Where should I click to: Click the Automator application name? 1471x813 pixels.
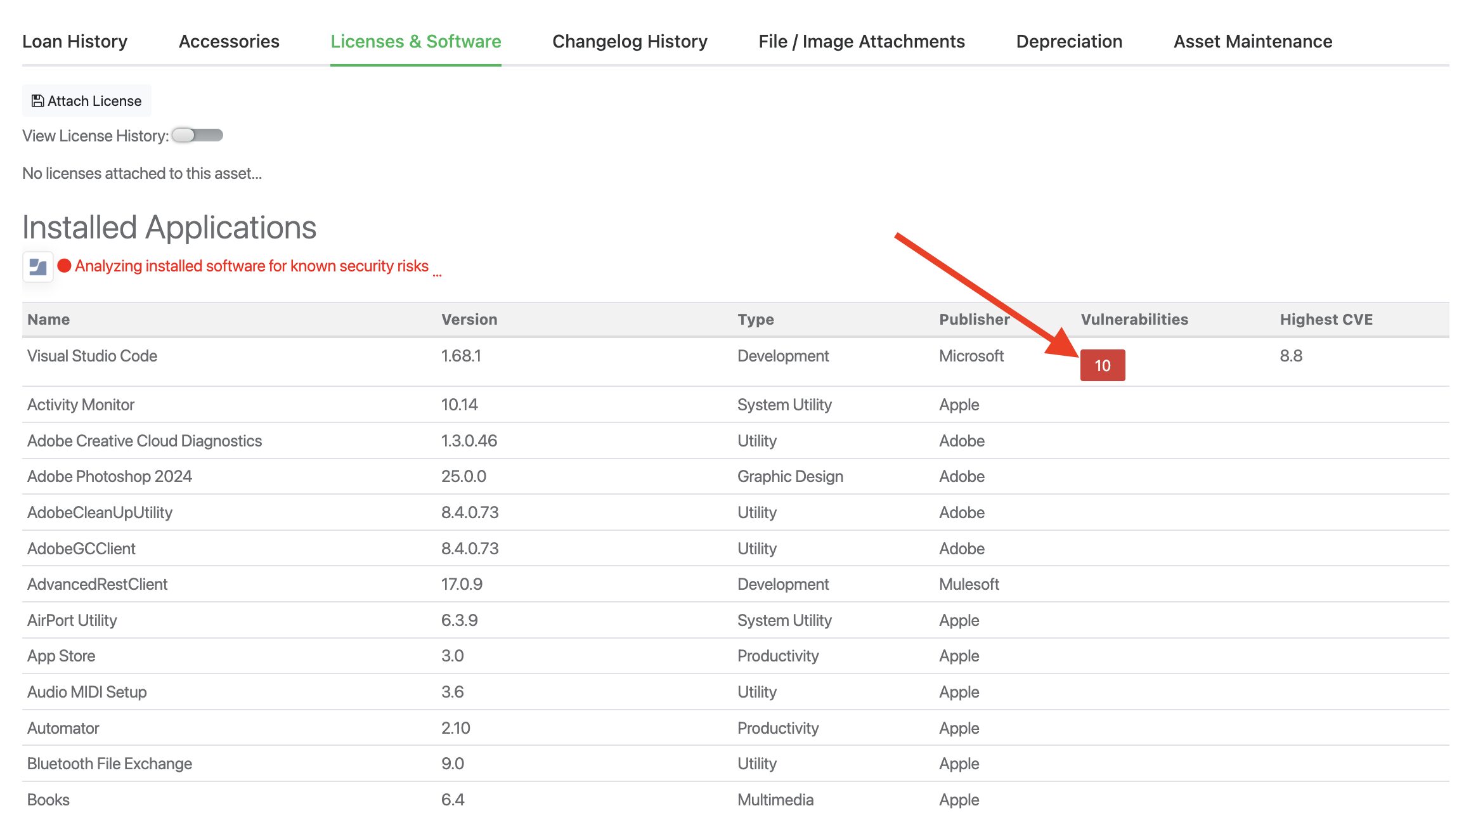pos(63,728)
